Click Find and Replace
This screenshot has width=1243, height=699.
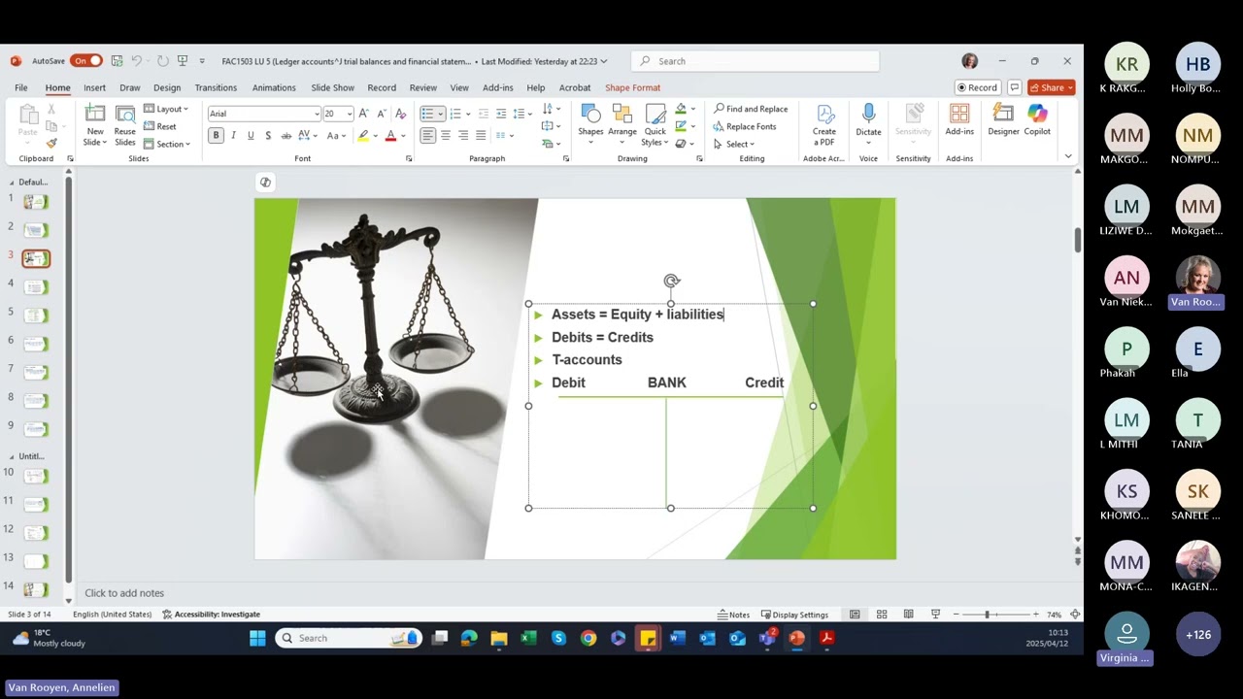[x=751, y=109]
